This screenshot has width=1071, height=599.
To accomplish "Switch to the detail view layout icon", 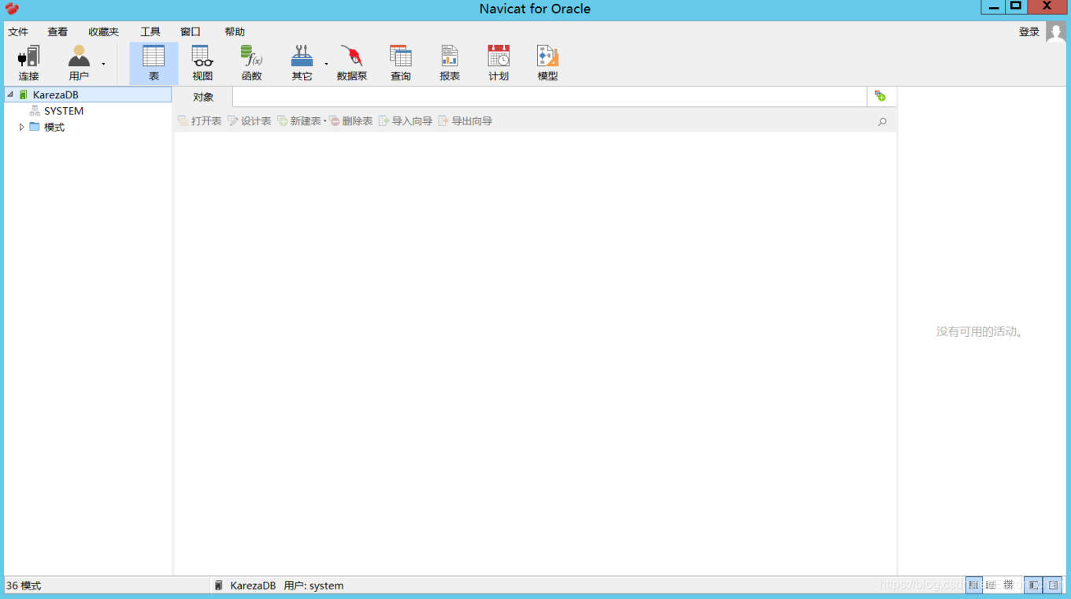I will [x=991, y=585].
